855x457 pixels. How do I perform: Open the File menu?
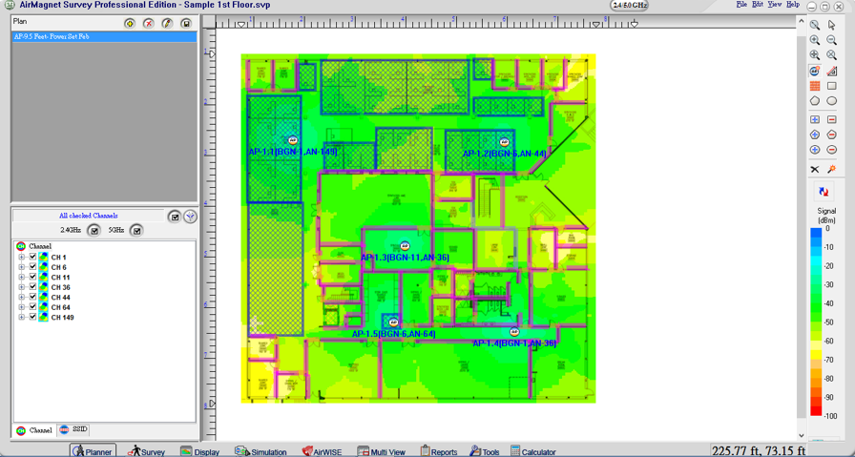coord(741,5)
